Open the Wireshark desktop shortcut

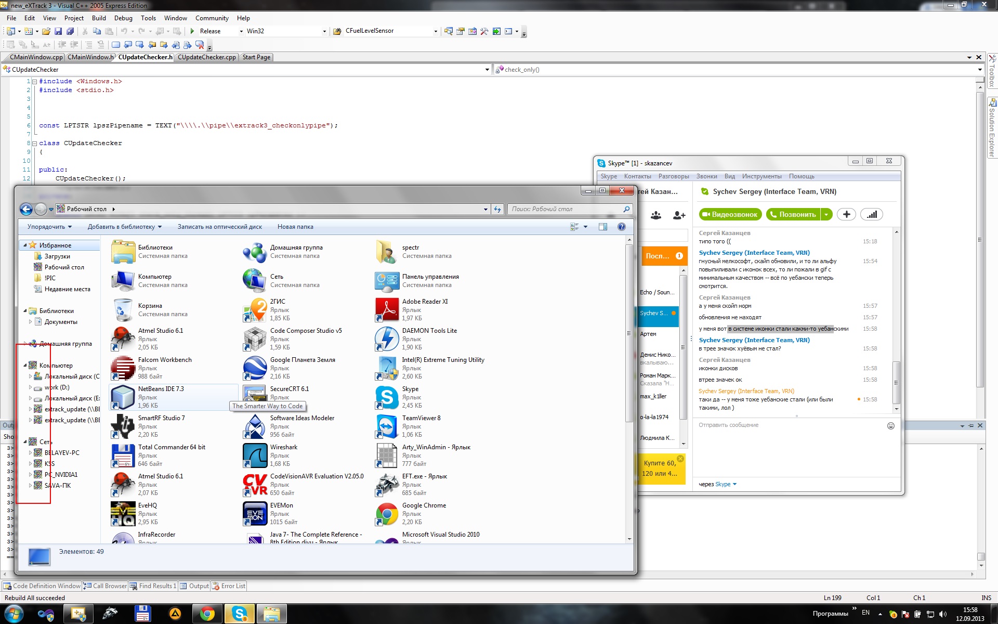click(x=255, y=455)
